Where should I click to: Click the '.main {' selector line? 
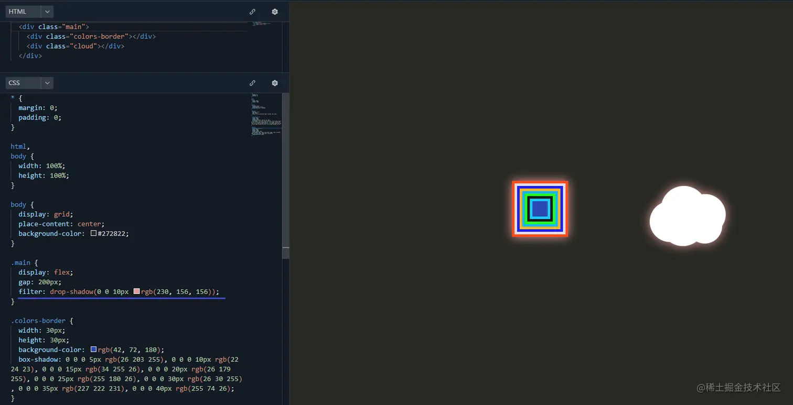point(24,262)
